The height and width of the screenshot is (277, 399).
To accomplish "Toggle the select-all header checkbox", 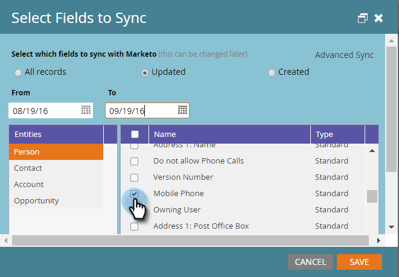I will 135,135.
